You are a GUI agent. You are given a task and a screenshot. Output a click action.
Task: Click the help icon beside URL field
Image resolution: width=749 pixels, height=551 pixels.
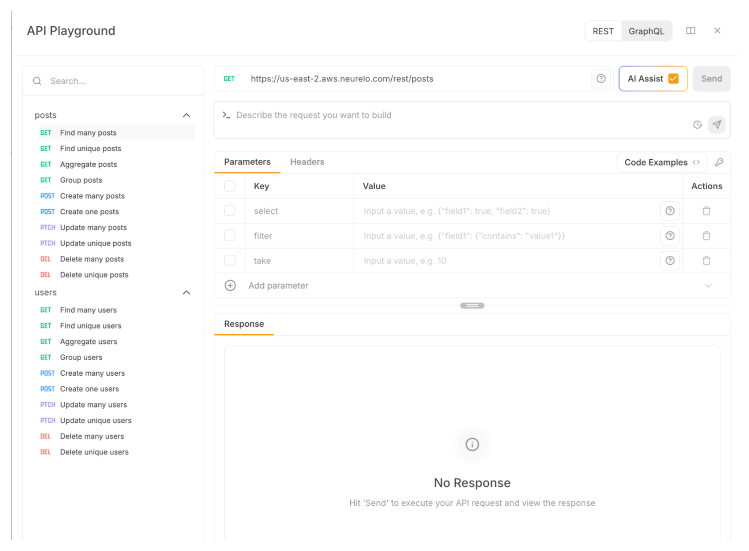(x=601, y=79)
